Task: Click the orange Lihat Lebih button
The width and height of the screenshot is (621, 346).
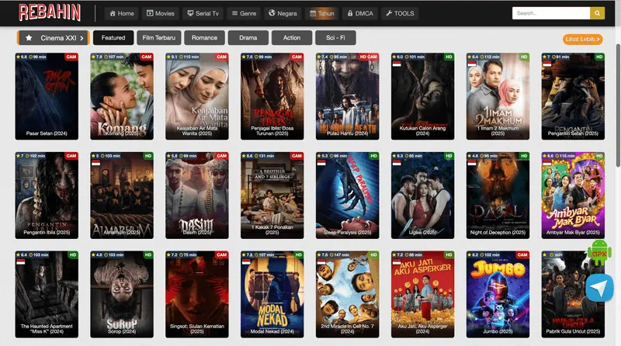Action: (x=583, y=39)
